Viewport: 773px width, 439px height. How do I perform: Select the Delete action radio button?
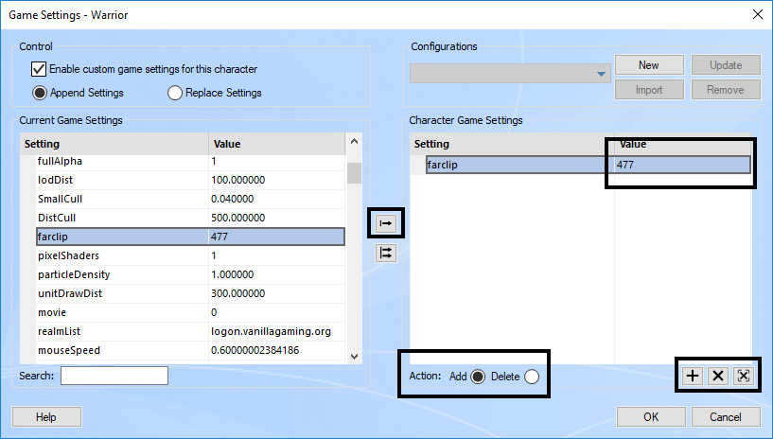(532, 377)
